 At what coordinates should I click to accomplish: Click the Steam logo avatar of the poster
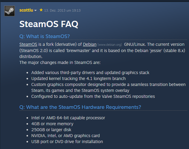click(10, 11)
